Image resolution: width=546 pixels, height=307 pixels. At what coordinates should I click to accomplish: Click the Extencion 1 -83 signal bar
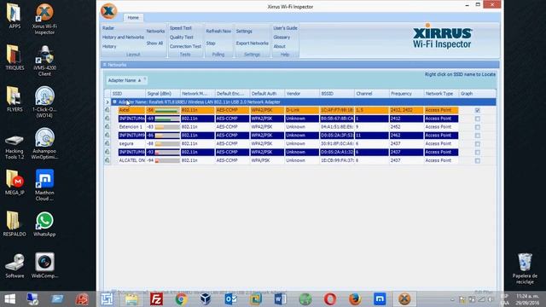click(167, 127)
